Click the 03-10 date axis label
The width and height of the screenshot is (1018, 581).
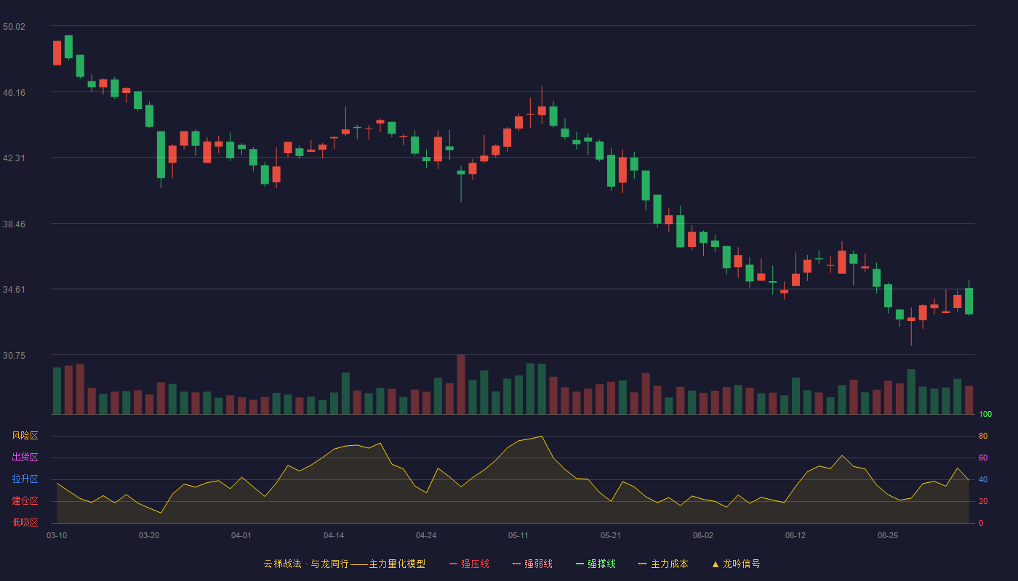(57, 535)
